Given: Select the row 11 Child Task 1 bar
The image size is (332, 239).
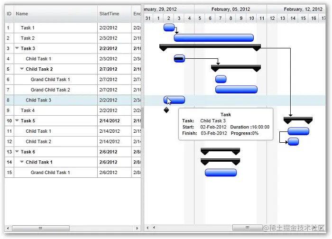Looking at the screenshot, I should [298, 131].
